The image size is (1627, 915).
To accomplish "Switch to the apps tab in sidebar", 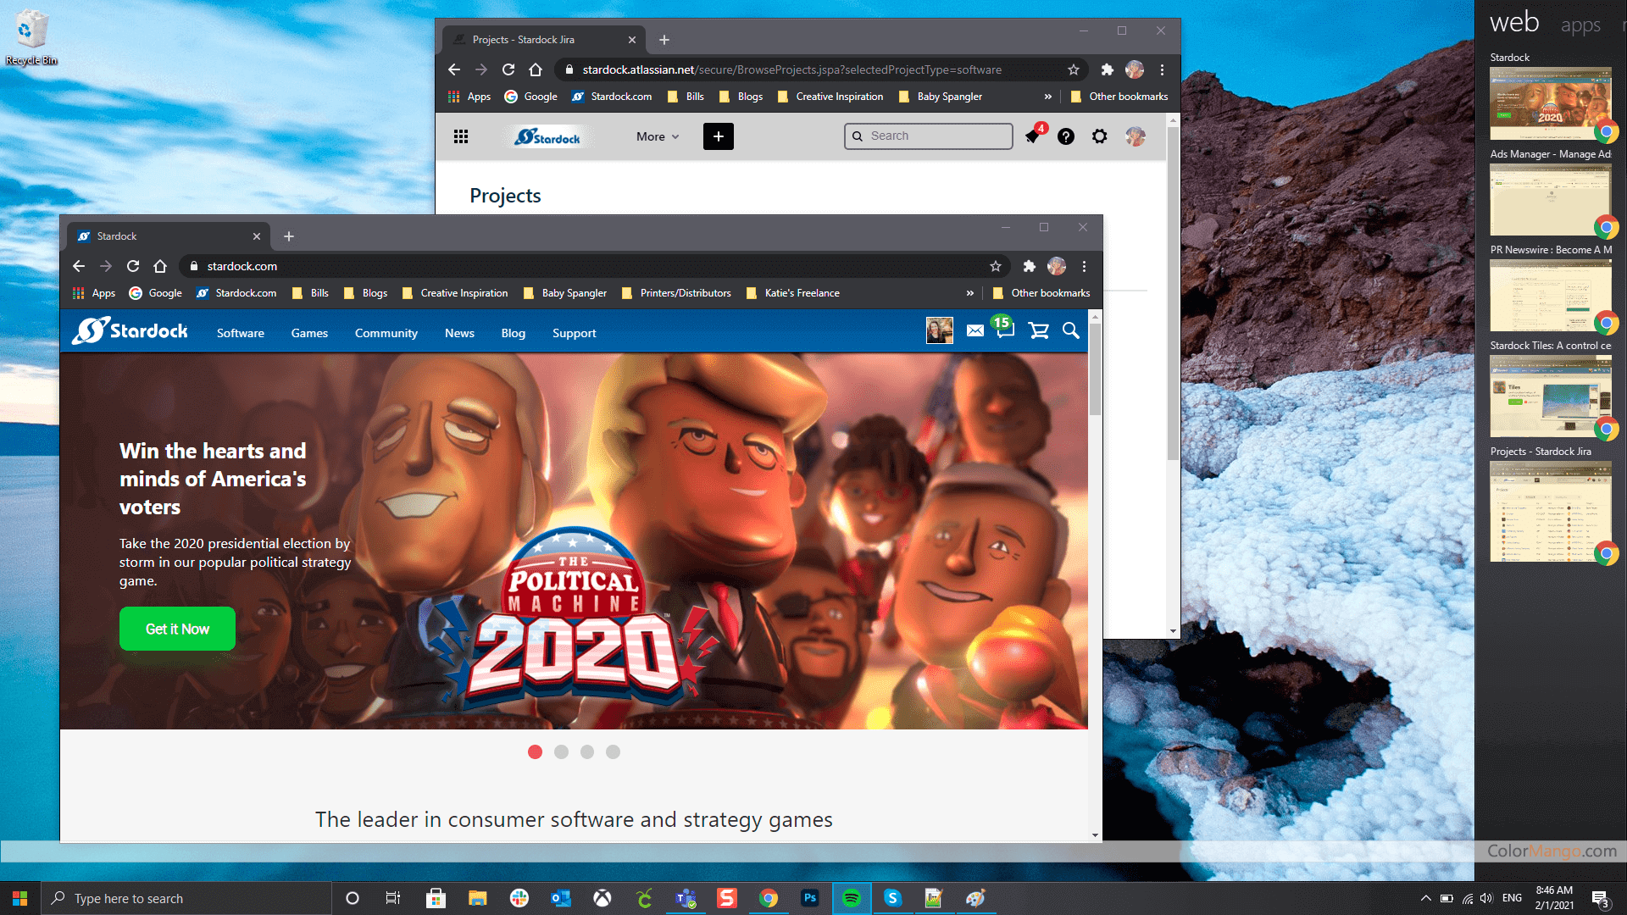I will 1580,25.
